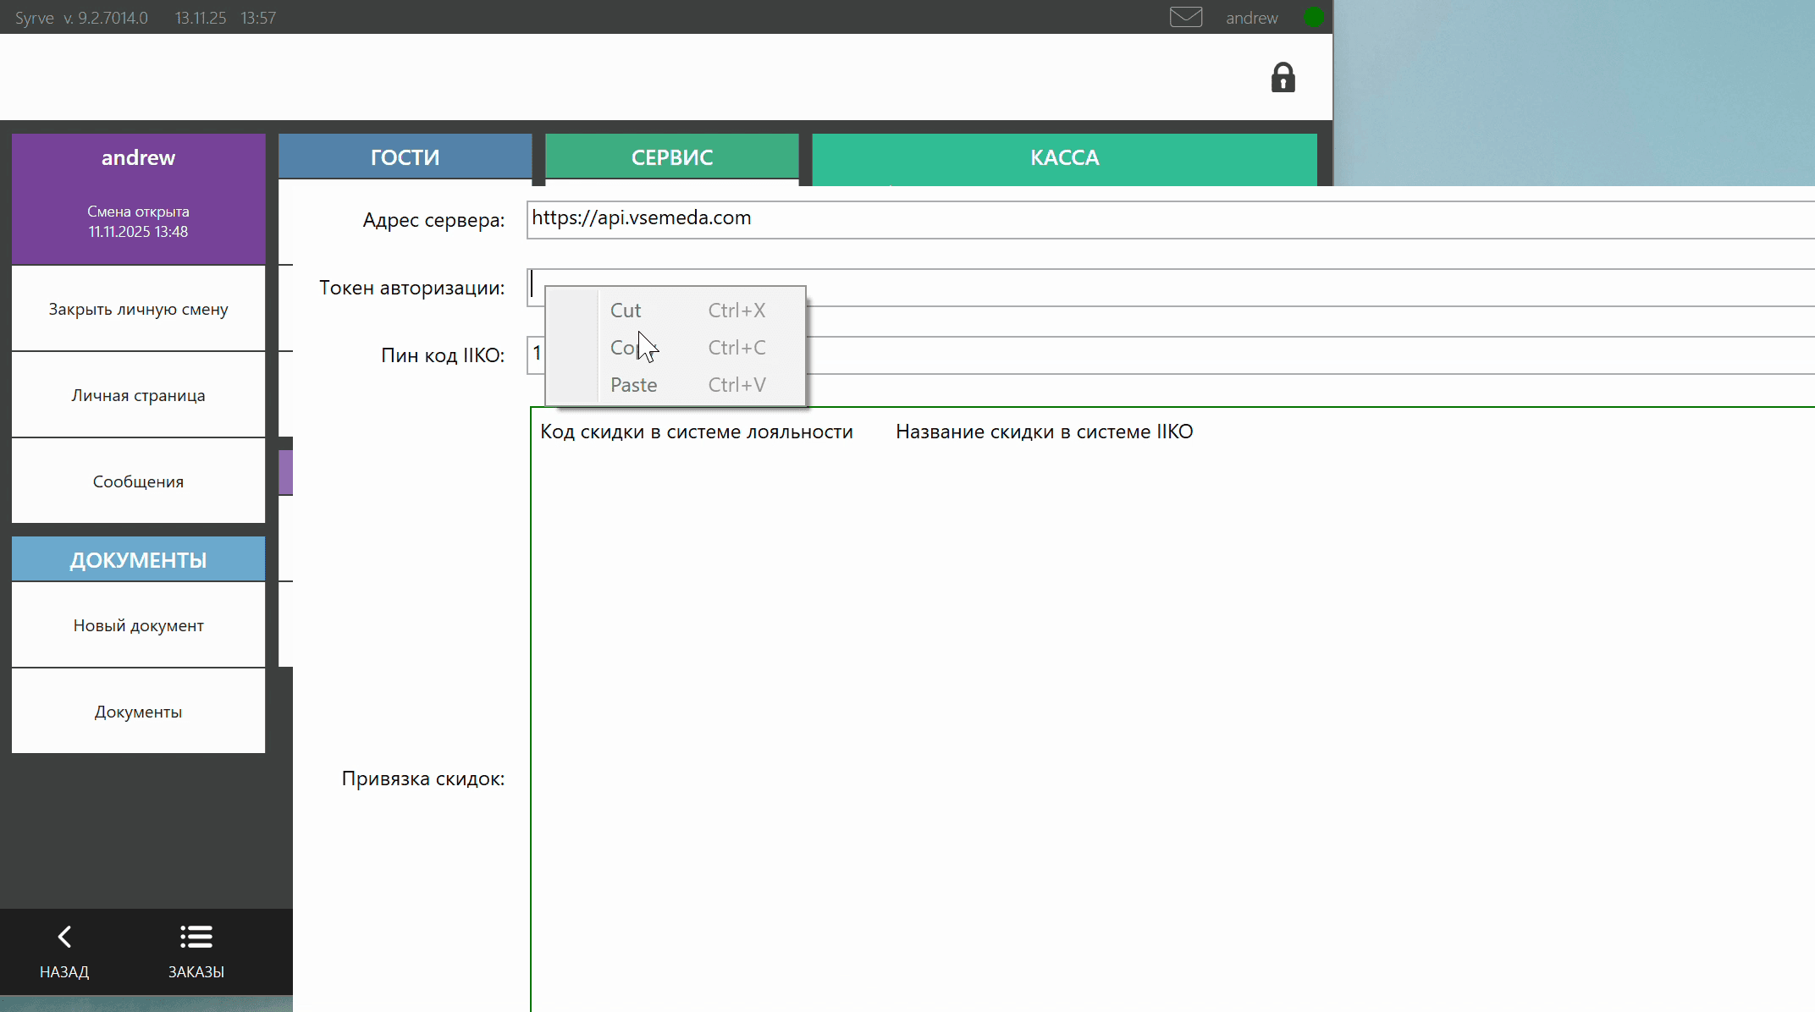Open Сообщения section

[x=138, y=482]
